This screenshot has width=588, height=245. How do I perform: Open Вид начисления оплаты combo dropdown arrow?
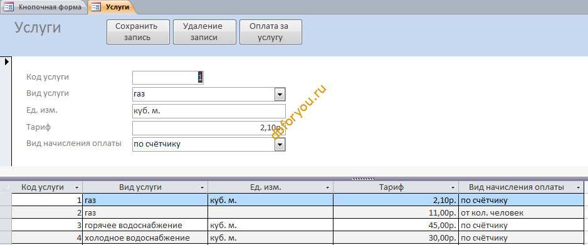[280, 145]
